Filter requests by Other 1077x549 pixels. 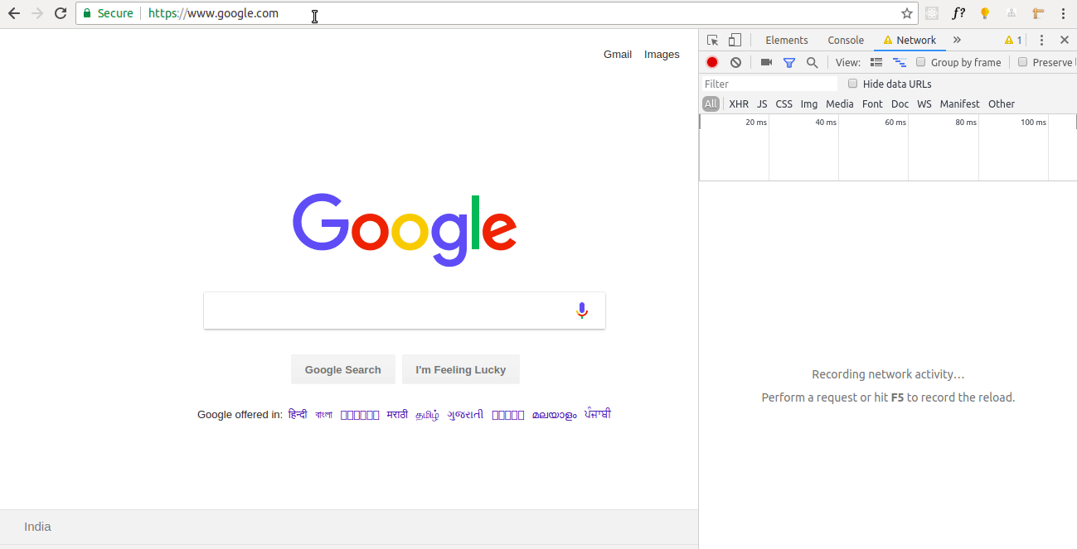click(x=1002, y=104)
